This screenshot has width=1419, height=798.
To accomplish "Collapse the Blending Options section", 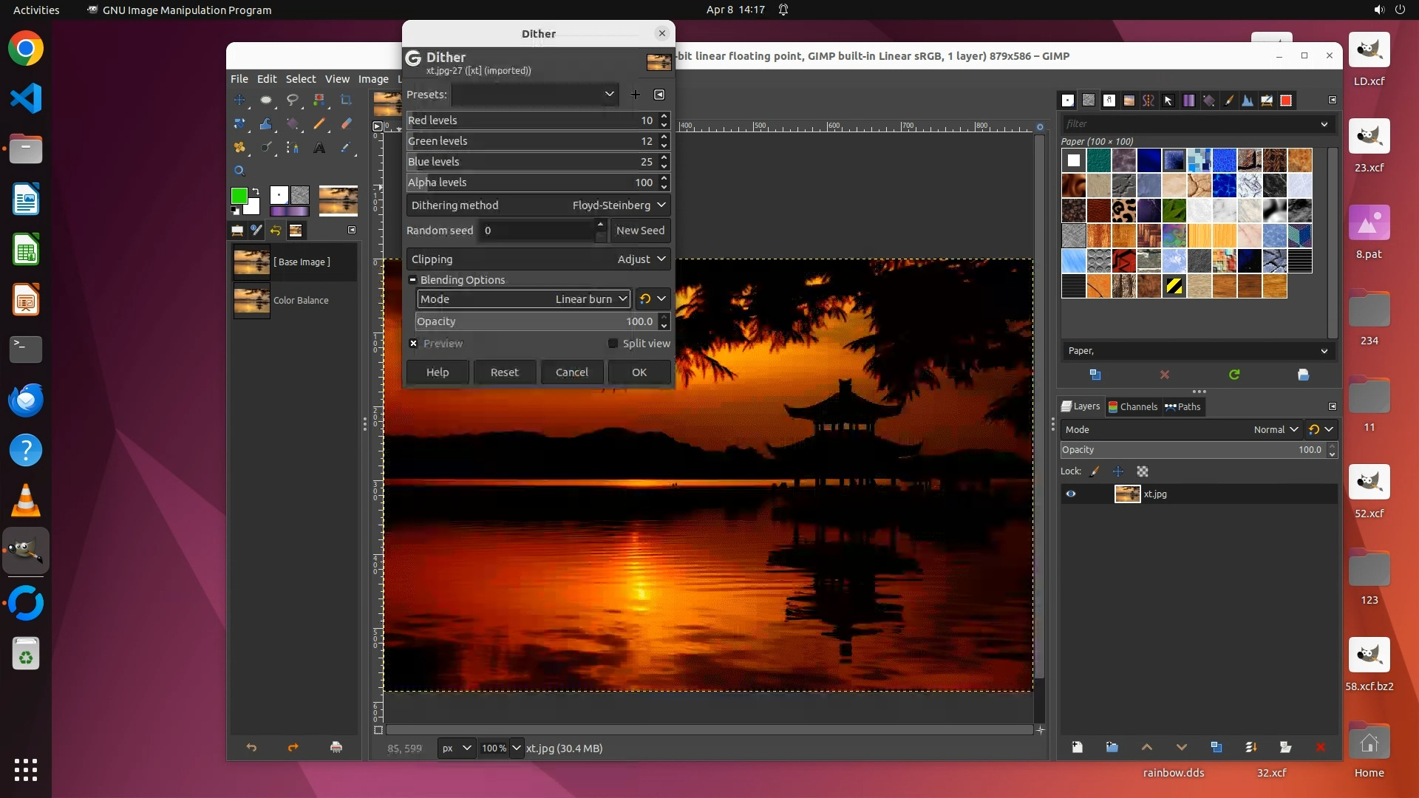I will click(x=413, y=280).
